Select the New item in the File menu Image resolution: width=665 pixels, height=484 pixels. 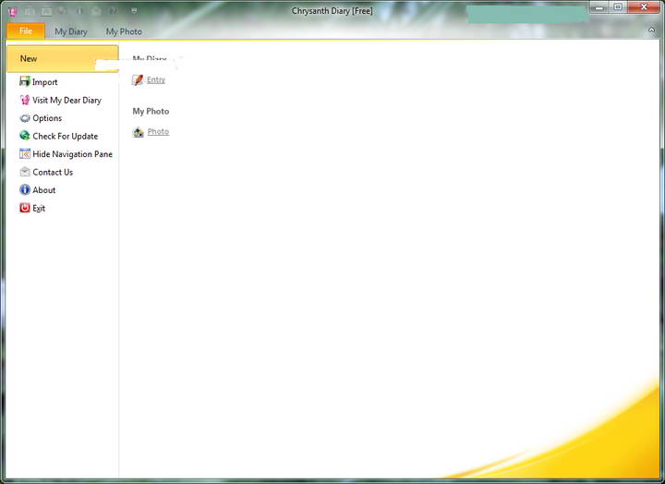coord(63,58)
